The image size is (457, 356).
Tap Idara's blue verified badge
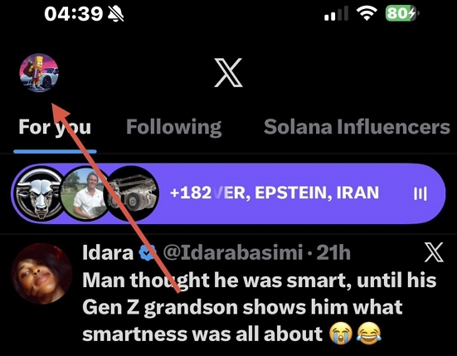(148, 252)
